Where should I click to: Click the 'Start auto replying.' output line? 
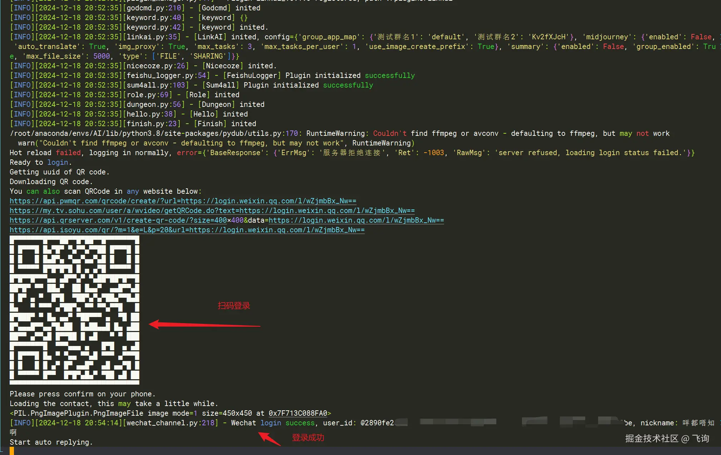51,442
